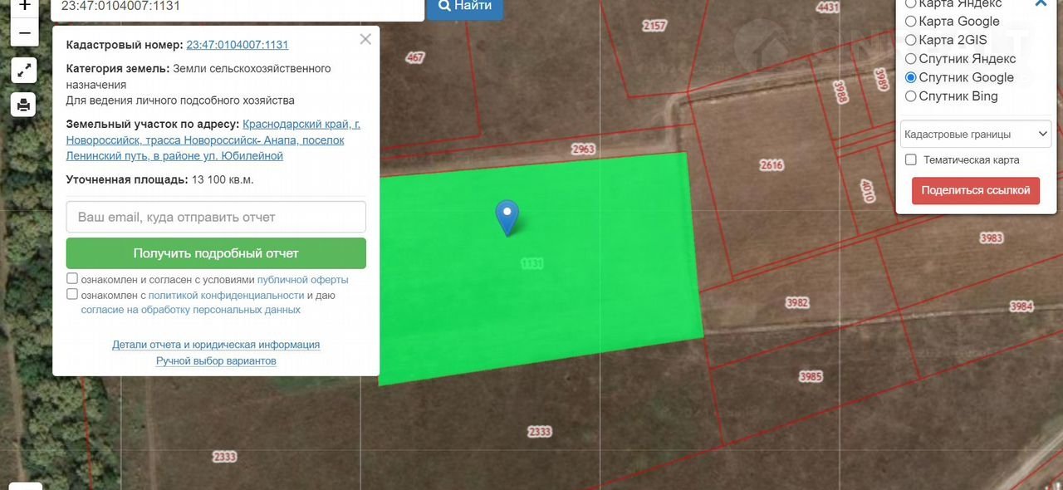
Task: Click Поделиться ссылкой button
Action: coord(976,190)
